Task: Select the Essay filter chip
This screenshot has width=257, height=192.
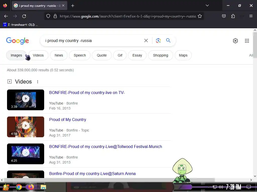Action: (x=137, y=55)
